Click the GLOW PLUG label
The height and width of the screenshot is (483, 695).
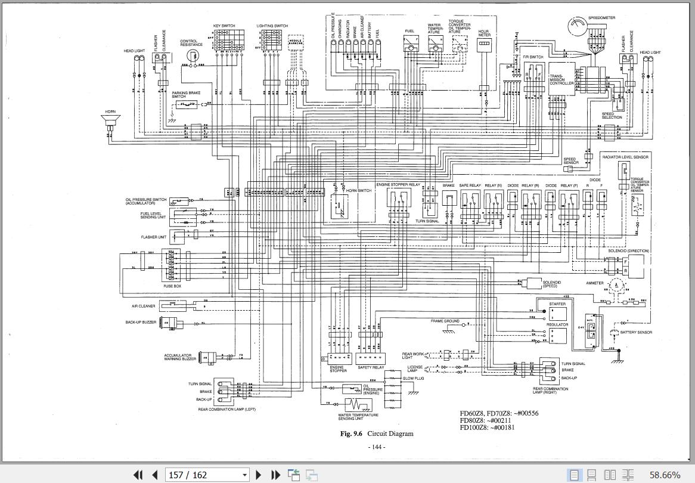[x=414, y=378]
